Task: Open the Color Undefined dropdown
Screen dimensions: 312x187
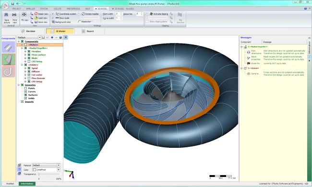Action: 46,170
